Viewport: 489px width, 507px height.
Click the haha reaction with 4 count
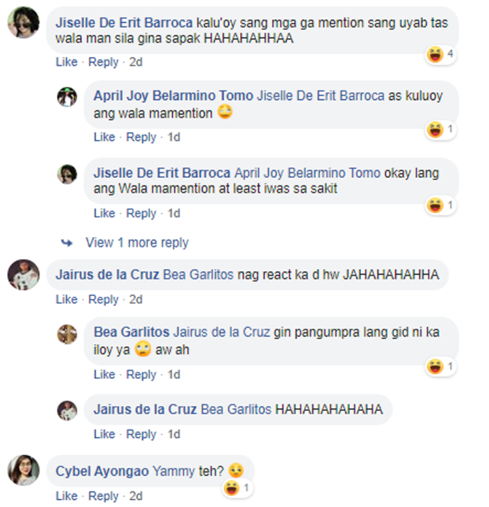click(x=440, y=54)
